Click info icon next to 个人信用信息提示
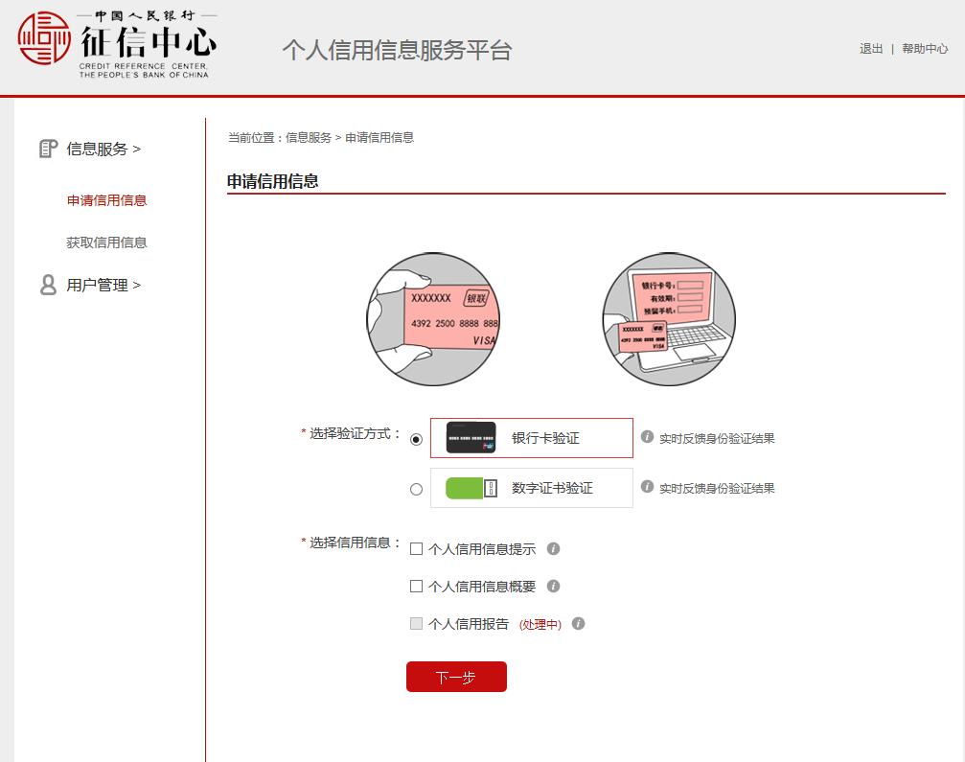 555,547
